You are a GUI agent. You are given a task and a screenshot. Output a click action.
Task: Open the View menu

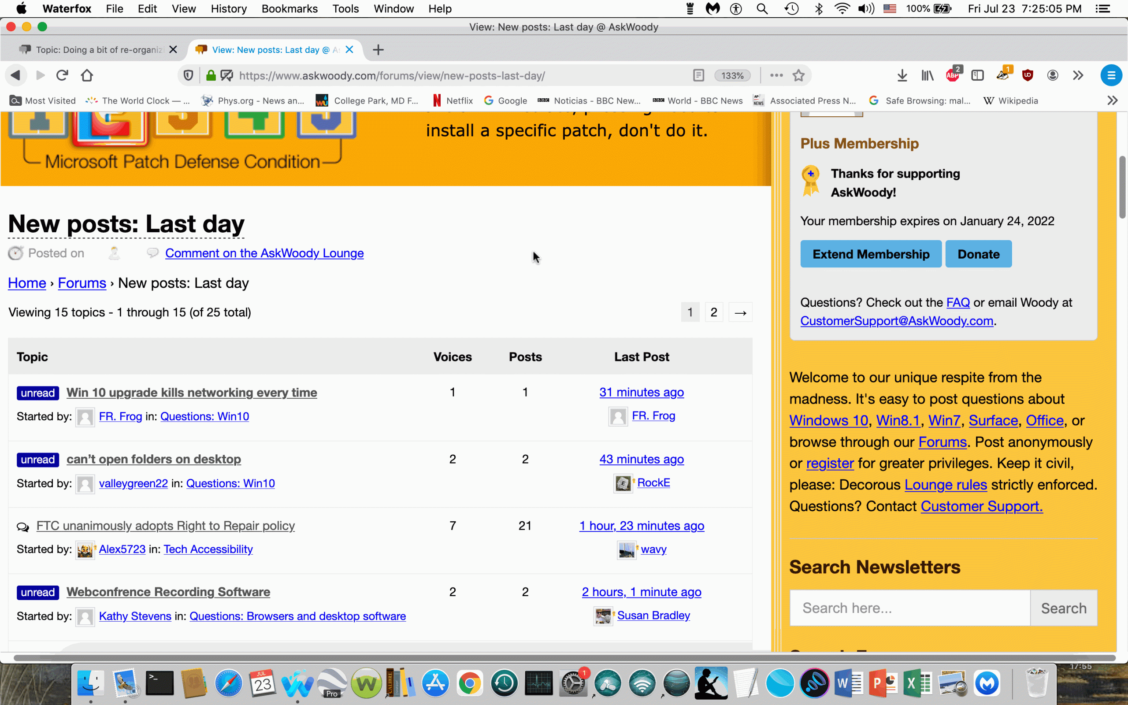click(x=184, y=9)
